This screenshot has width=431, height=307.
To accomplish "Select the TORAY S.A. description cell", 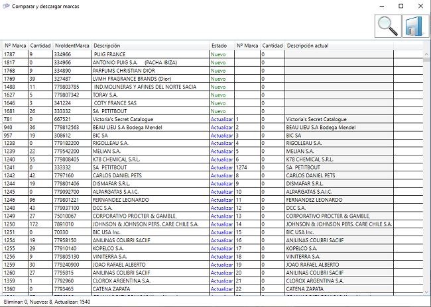I will point(150,95).
